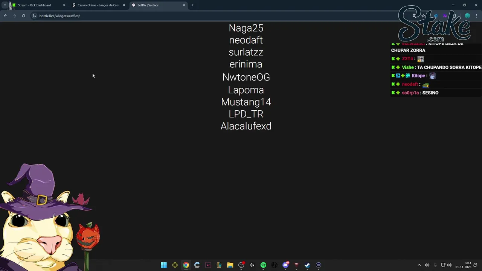482x271 pixels.
Task: Click raffle entry Naga25
Action: click(246, 28)
